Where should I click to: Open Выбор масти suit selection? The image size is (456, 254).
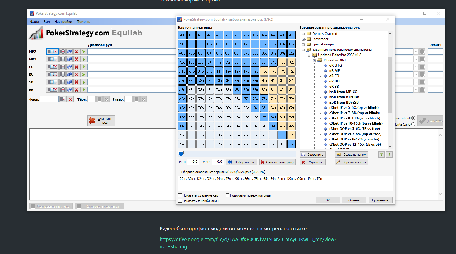pyautogui.click(x=241, y=162)
